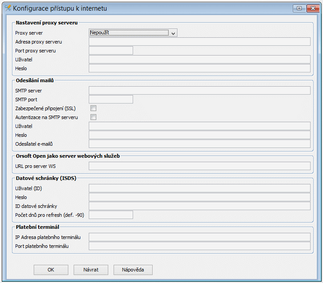Click the IP Adresa platebního terminálu field
Viewport: 323px width, 283px height.
point(199,237)
